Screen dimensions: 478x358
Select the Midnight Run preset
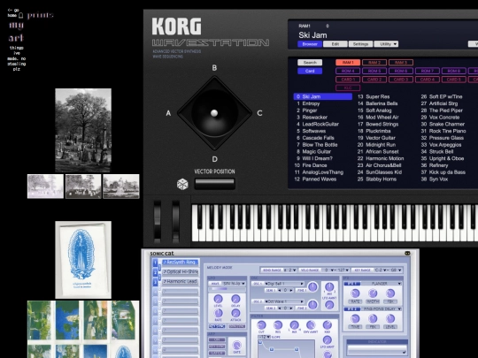[376, 145]
